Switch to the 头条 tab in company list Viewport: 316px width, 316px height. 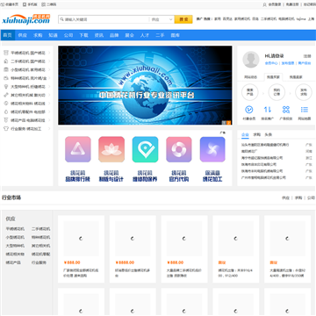point(269,134)
